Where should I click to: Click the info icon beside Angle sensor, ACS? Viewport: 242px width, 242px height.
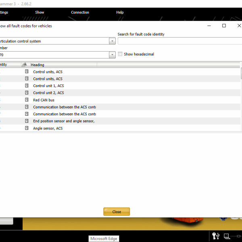(x=27, y=128)
